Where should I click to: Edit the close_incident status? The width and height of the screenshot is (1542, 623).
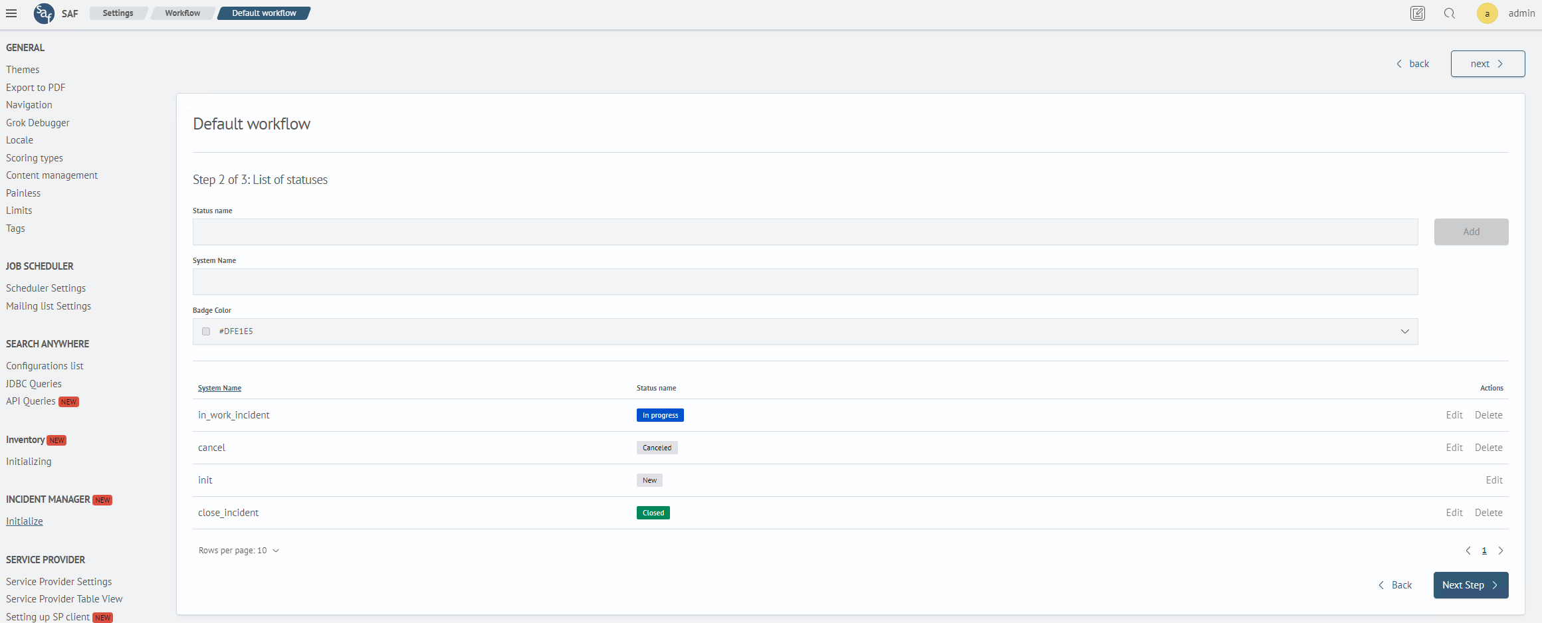[x=1454, y=513]
